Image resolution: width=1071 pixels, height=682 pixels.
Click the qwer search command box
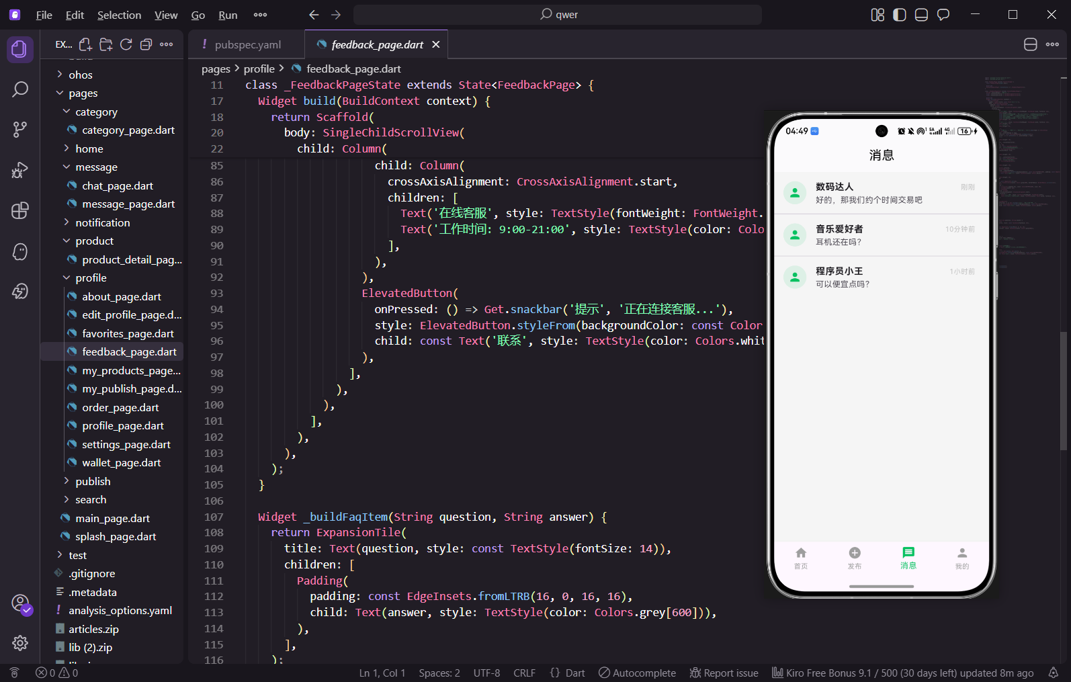pos(558,15)
